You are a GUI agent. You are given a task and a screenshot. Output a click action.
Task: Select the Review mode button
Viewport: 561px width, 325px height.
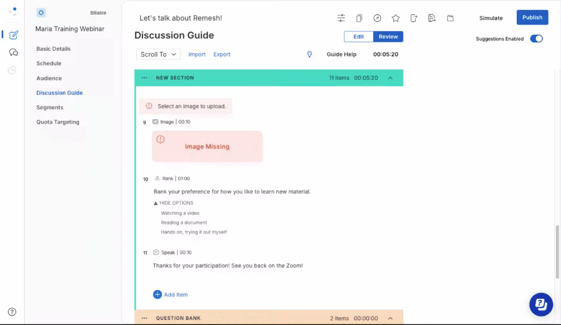pos(388,36)
